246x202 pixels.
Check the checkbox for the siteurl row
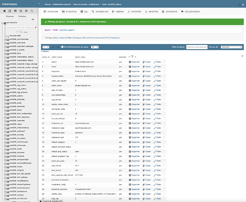pos(164,62)
